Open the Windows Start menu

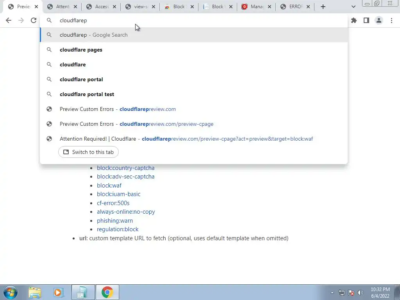pos(11,292)
